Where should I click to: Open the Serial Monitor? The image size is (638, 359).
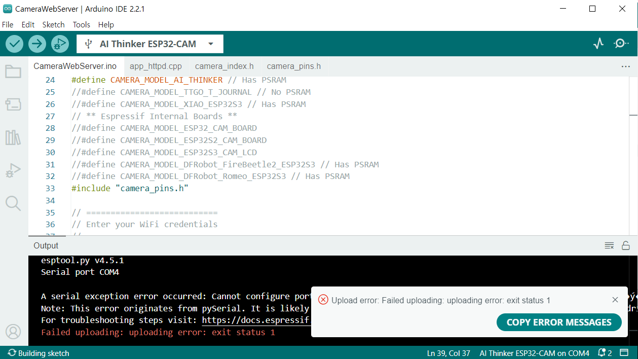coord(621,44)
